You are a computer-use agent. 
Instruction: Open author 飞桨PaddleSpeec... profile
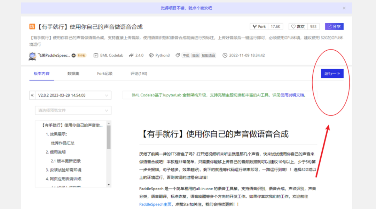54,55
